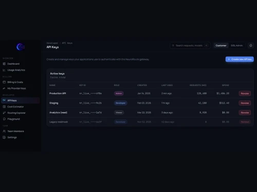Open the Routing Explorer branch icon
Viewport: 257px width, 192px height.
[x=4, y=113]
